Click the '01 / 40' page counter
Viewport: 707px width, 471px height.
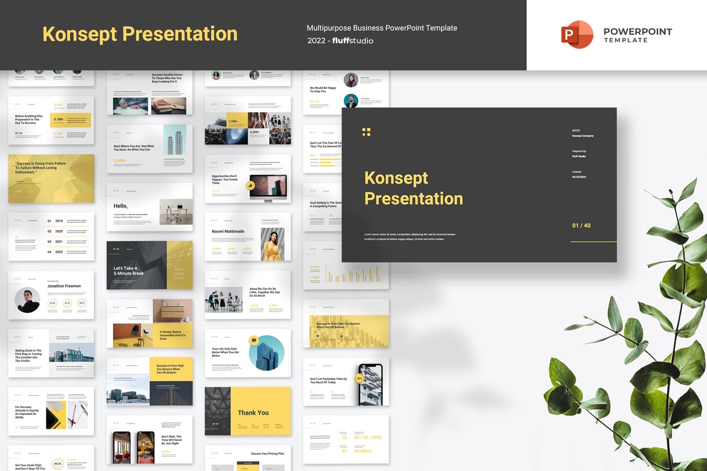coord(581,225)
